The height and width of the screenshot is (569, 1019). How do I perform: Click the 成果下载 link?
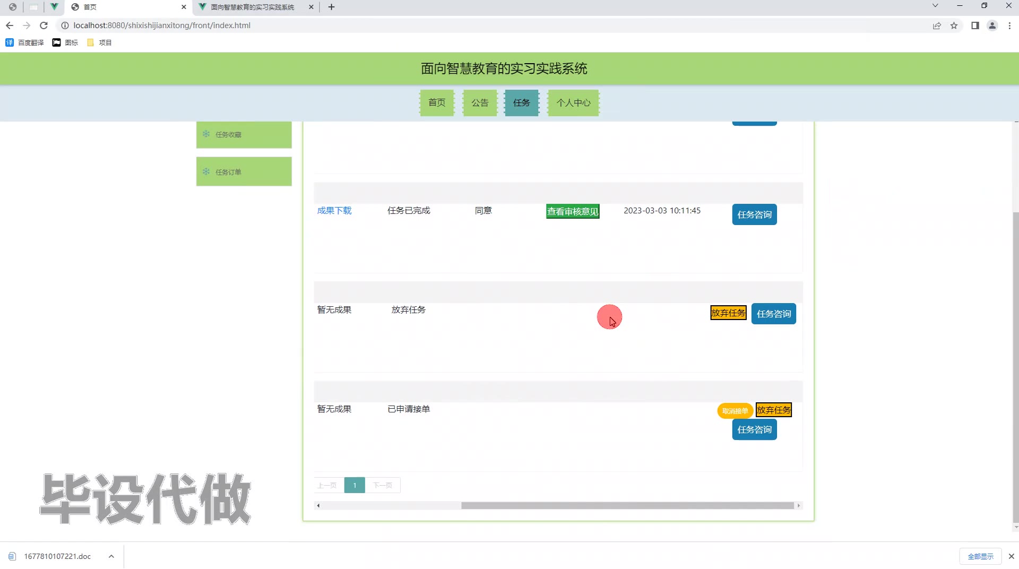pyautogui.click(x=334, y=211)
